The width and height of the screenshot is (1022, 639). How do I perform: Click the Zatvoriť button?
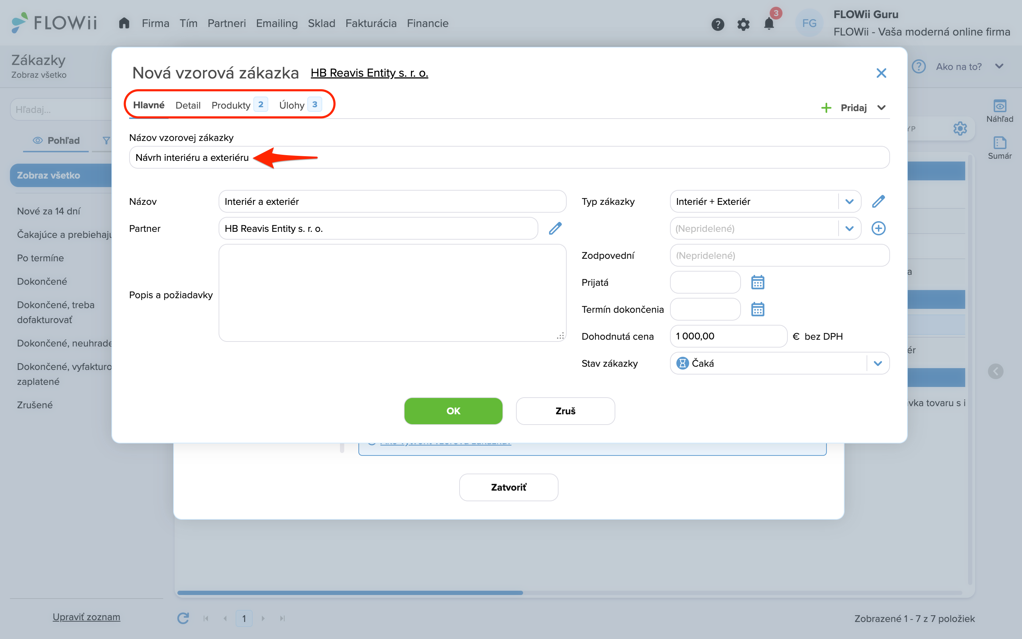[509, 487]
